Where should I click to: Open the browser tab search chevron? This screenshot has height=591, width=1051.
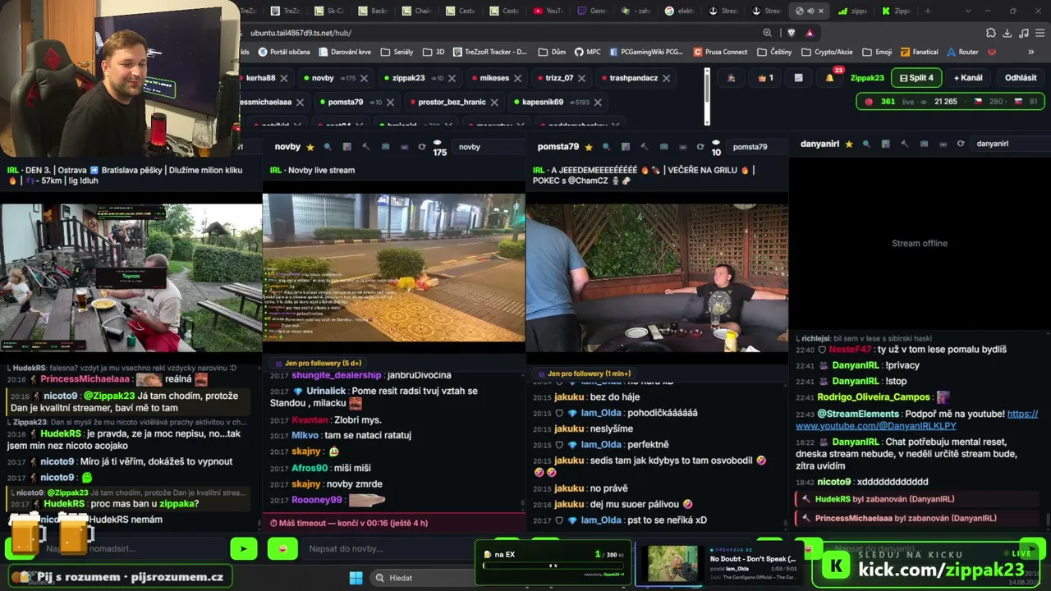(968, 11)
